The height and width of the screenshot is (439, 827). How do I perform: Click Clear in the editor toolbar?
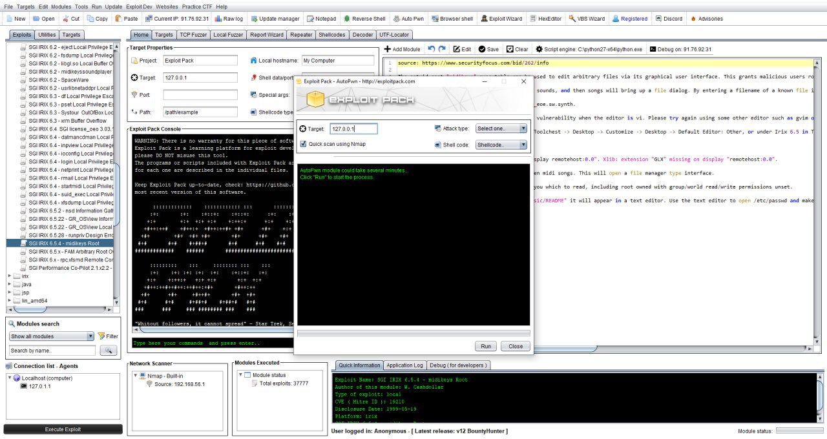pos(518,49)
